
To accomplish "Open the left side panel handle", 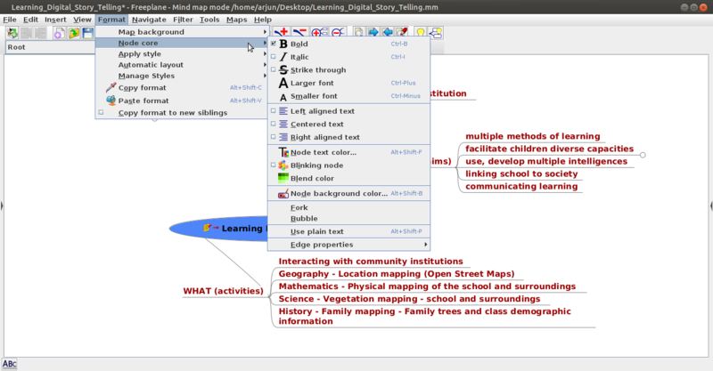I will click(2, 206).
